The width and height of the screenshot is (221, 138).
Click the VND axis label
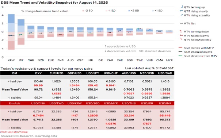[x=149, y=60]
